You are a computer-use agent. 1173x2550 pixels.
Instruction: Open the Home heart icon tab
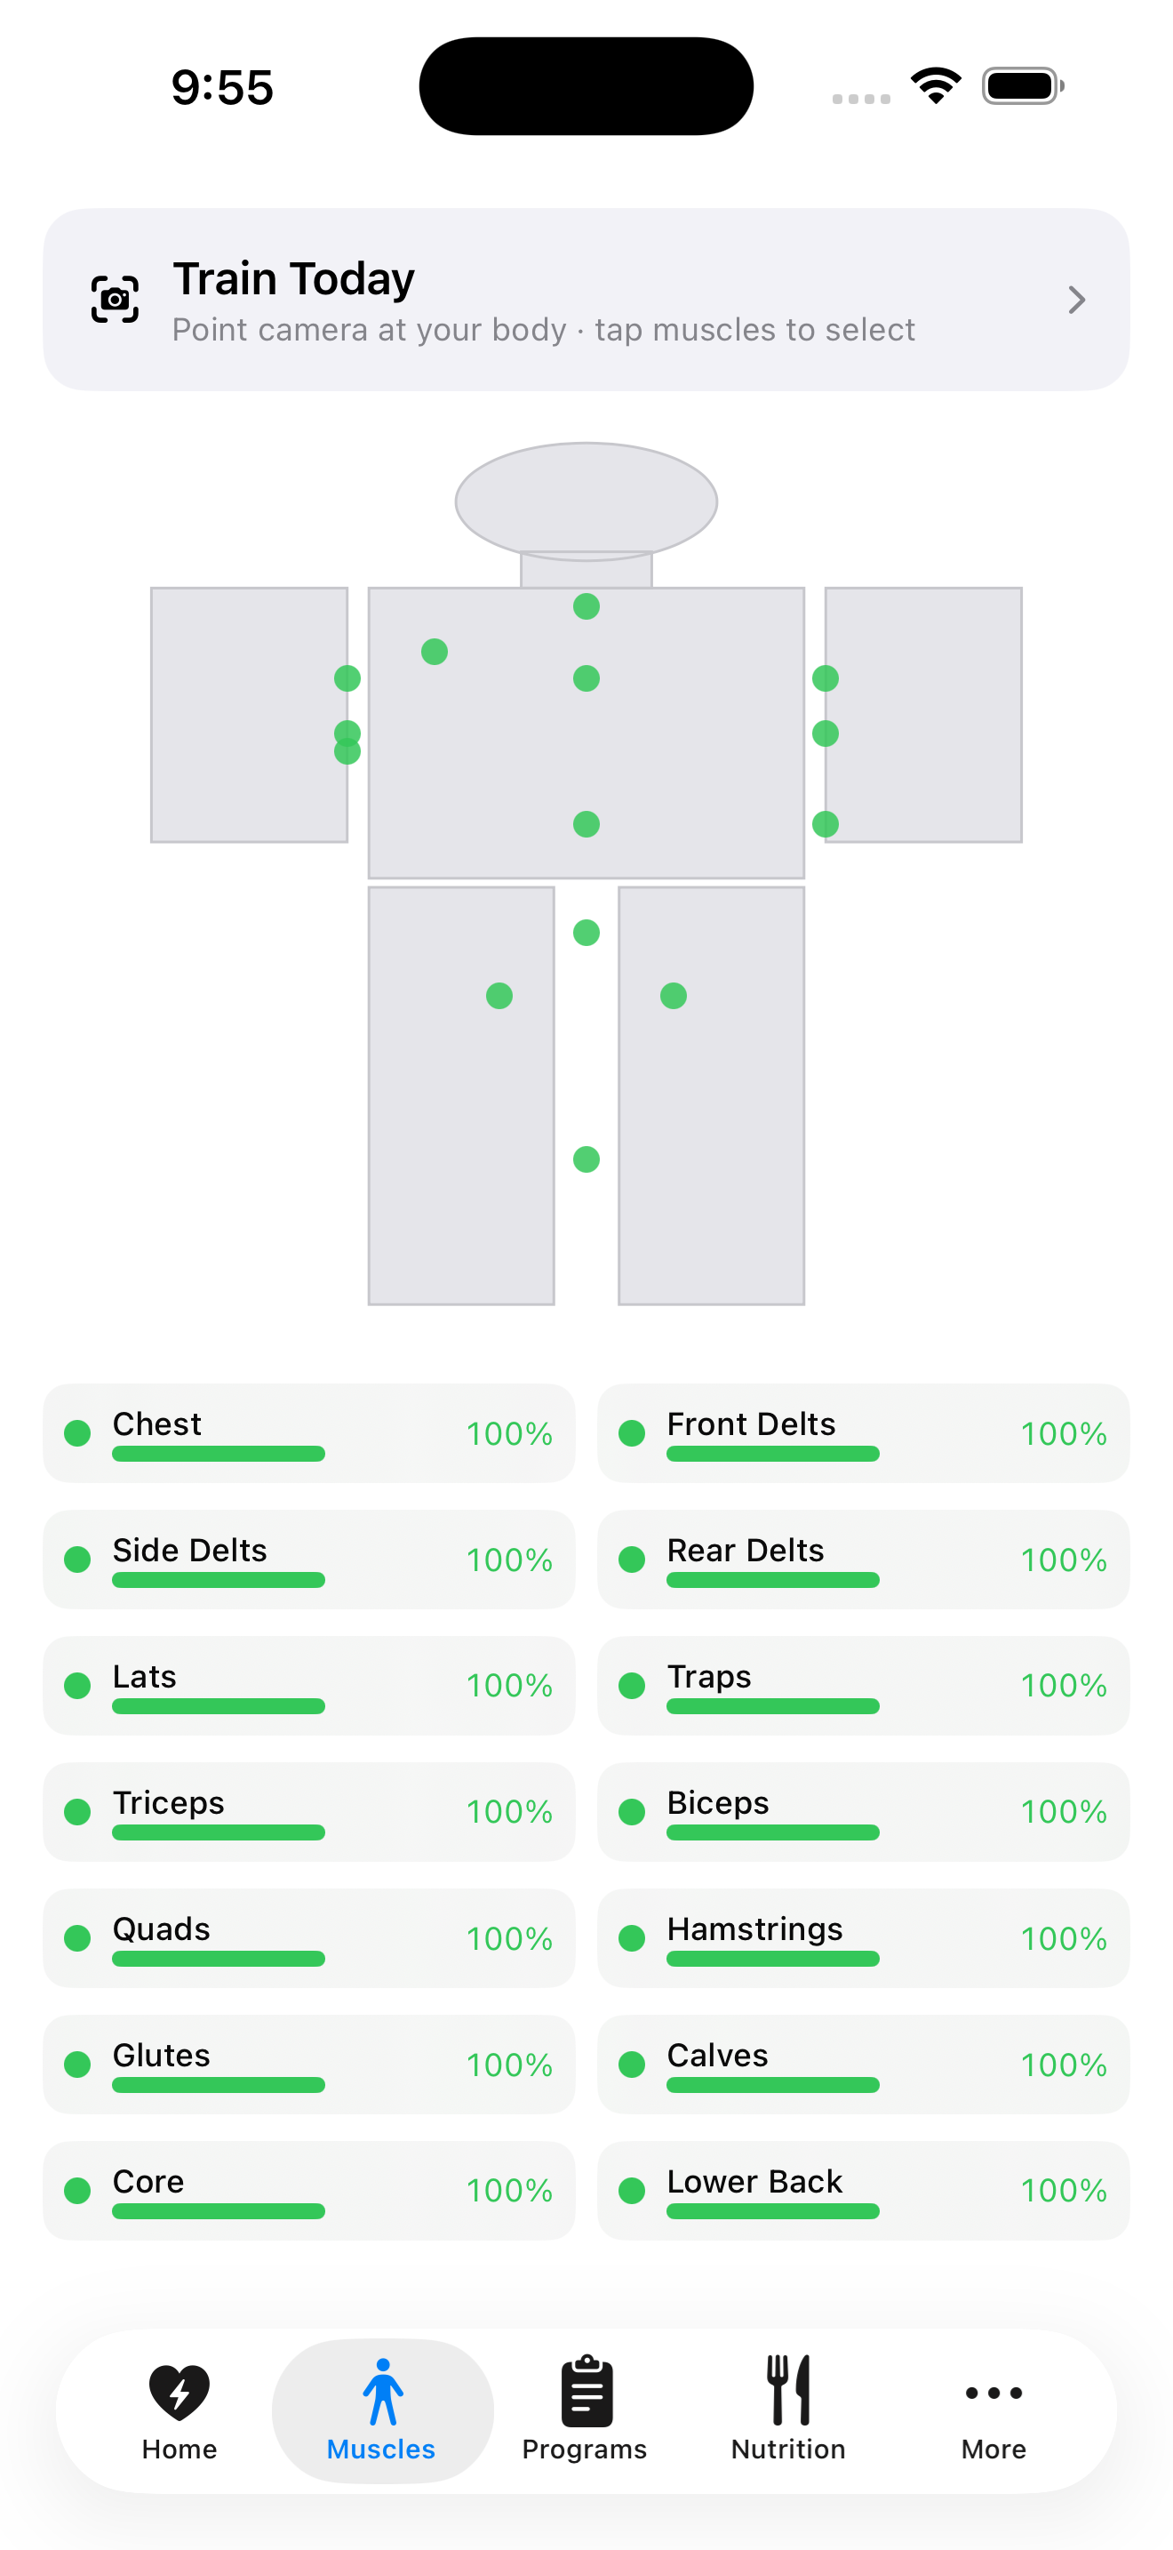click(x=179, y=2392)
